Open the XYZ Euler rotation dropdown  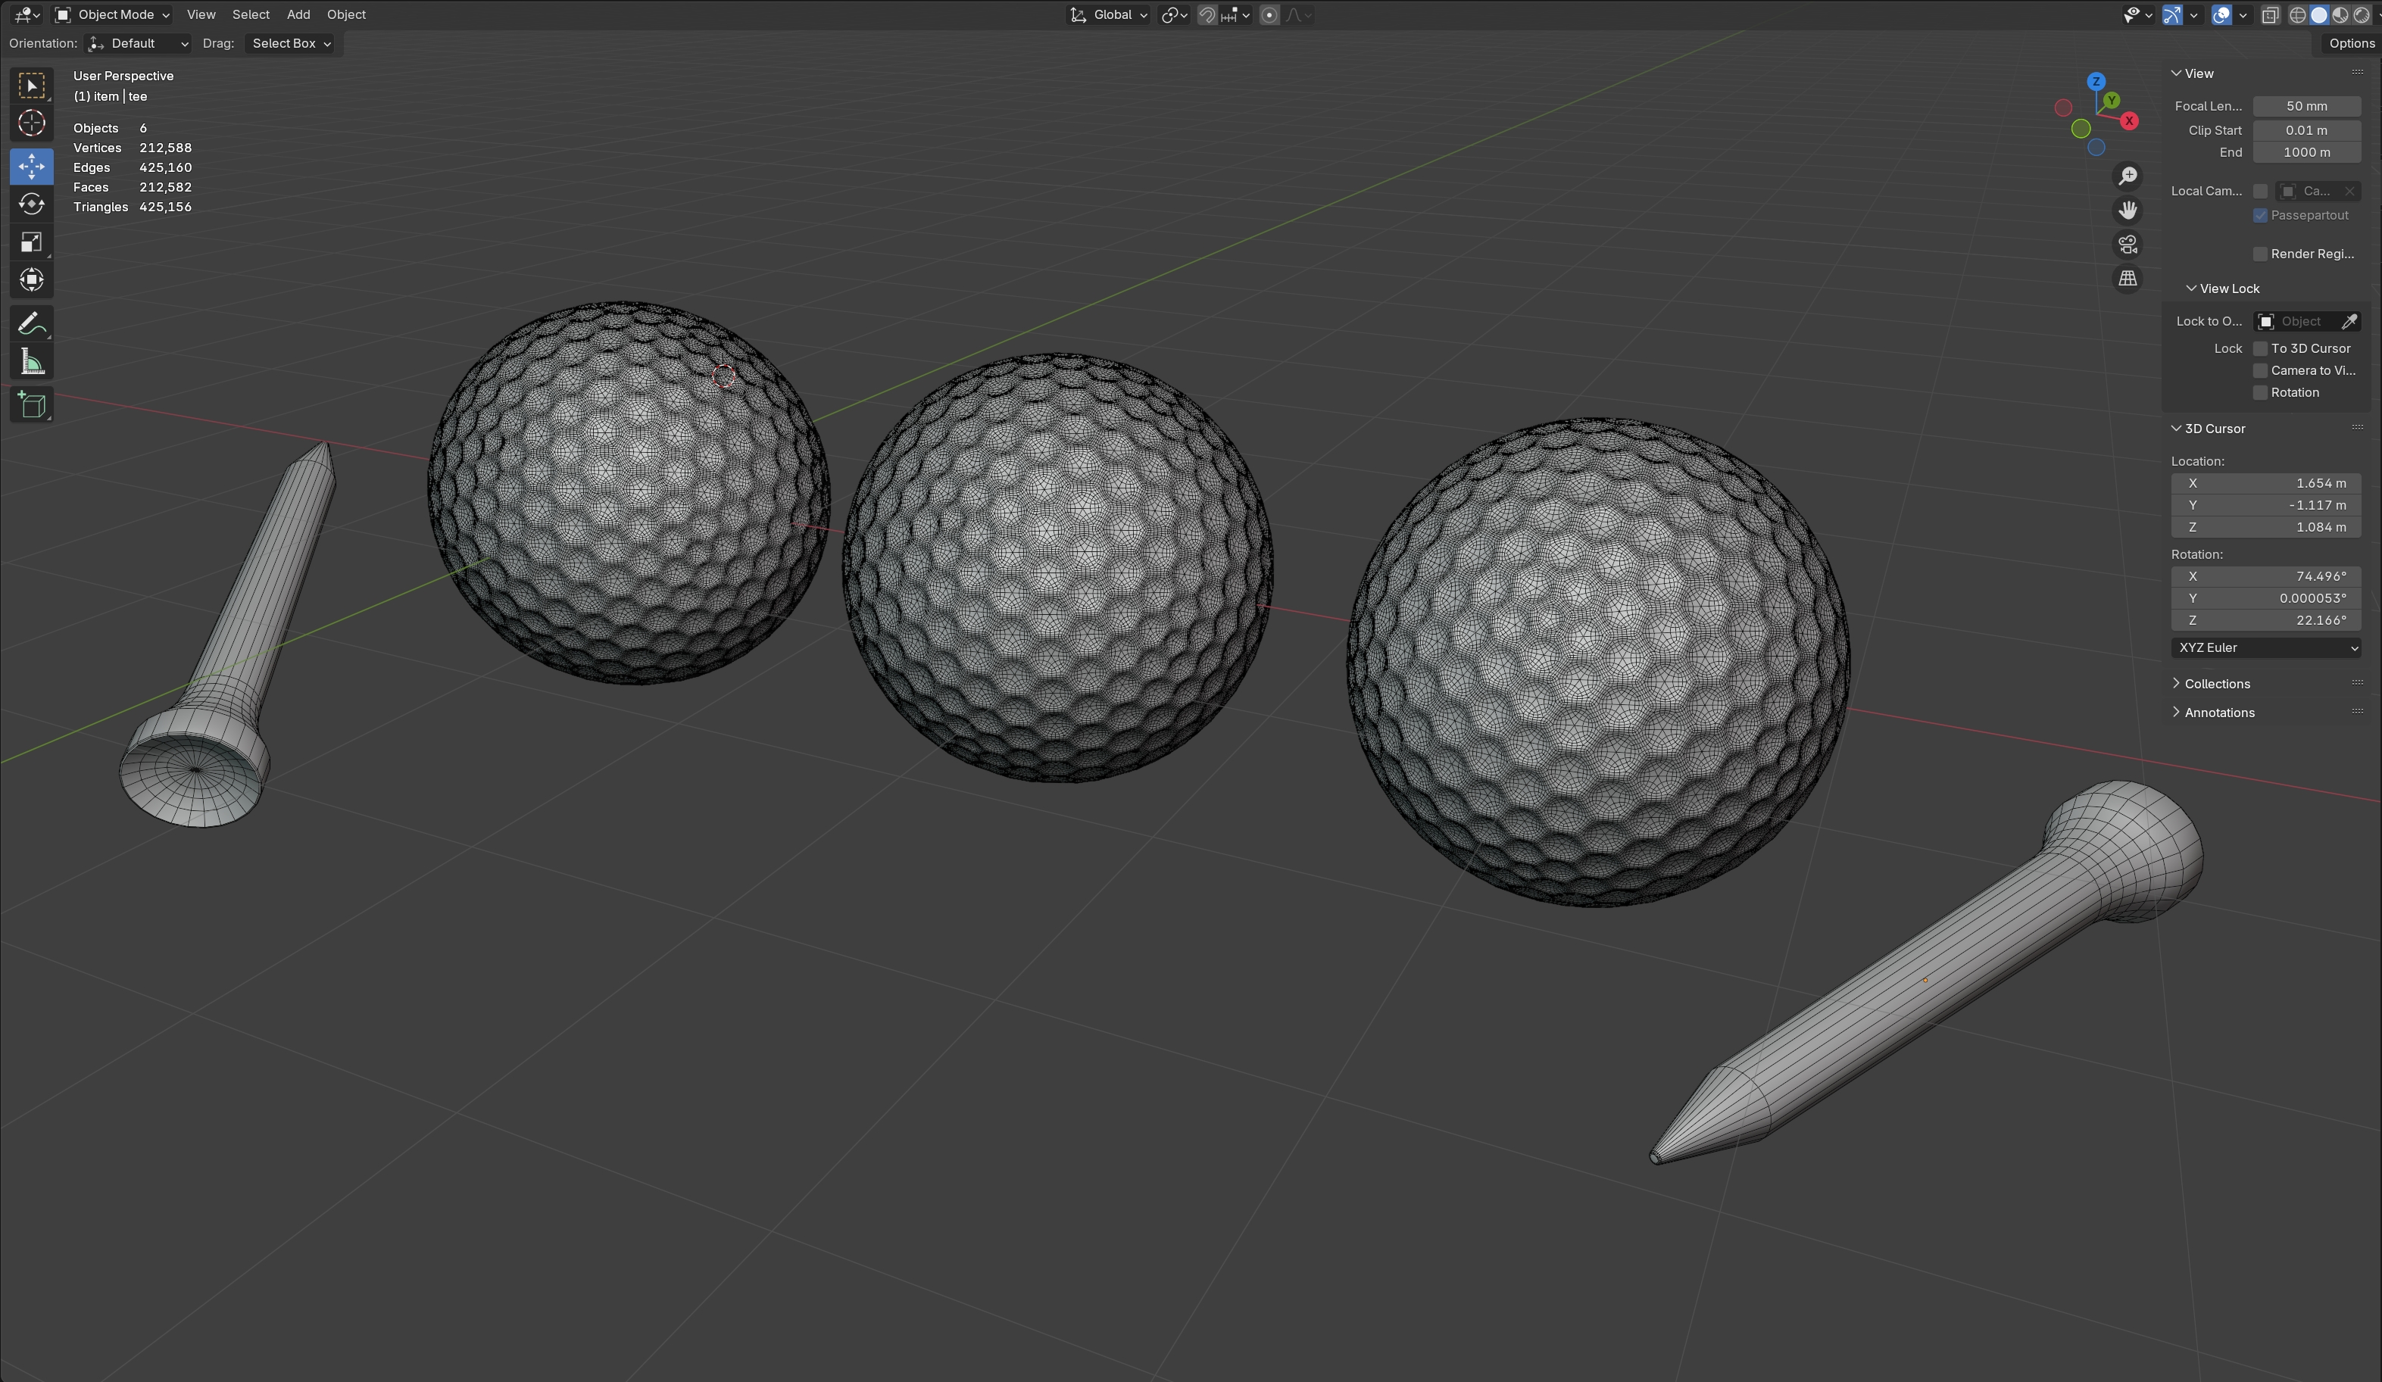coord(2265,647)
